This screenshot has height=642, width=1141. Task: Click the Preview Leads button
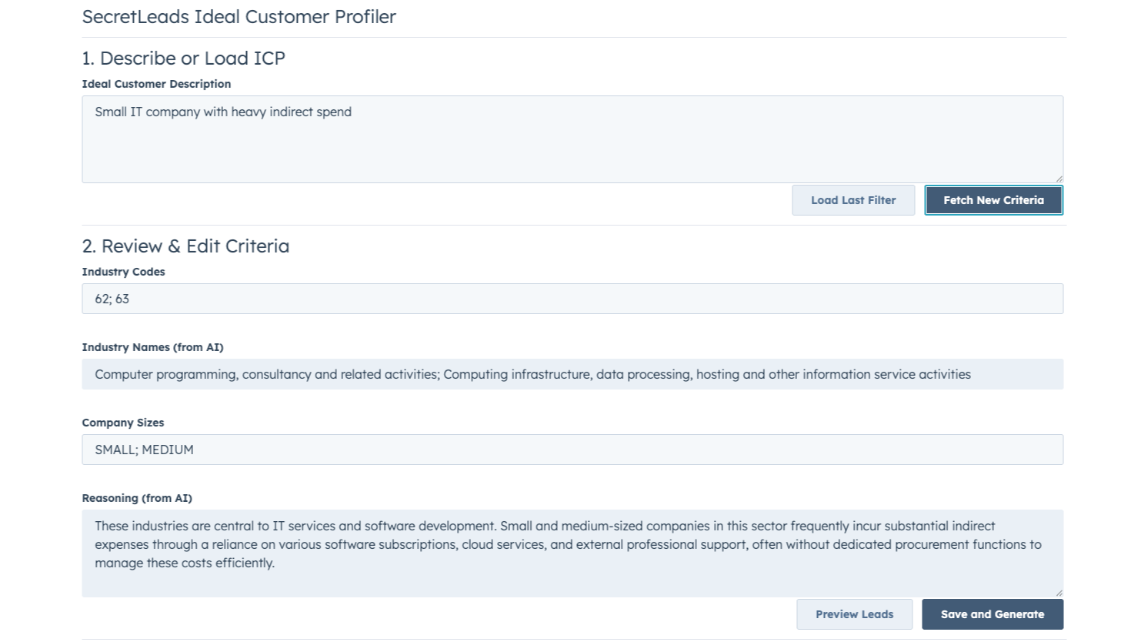[854, 614]
